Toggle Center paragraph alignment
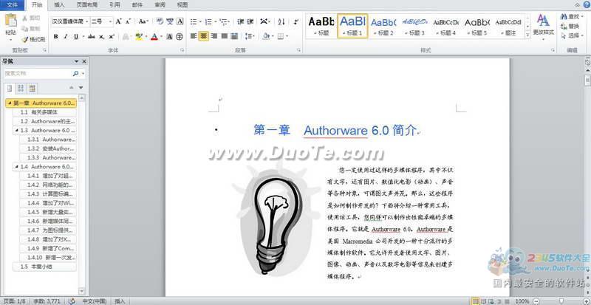 click(x=204, y=36)
